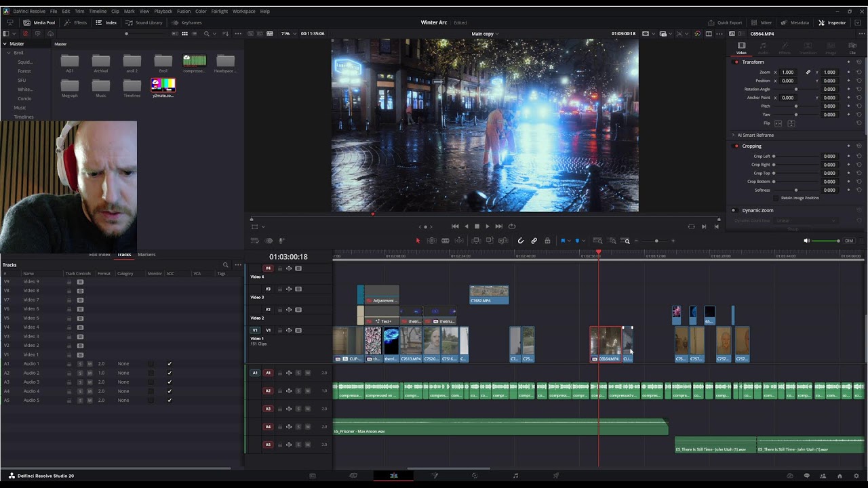The height and width of the screenshot is (488, 868).
Task: Reset the Transform section
Action: click(859, 62)
